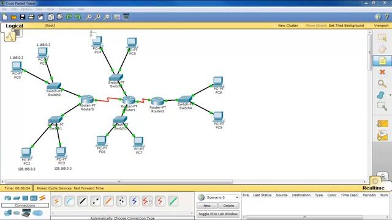The width and height of the screenshot is (392, 220).
Task: Click New Cluster in the yellow bar
Action: coord(288,26)
